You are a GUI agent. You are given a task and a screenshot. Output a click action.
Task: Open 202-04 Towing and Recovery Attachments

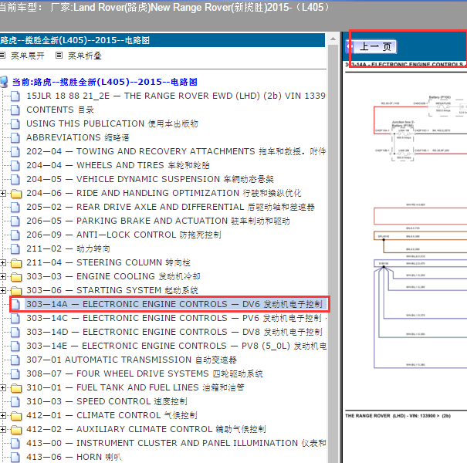pyautogui.click(x=176, y=151)
